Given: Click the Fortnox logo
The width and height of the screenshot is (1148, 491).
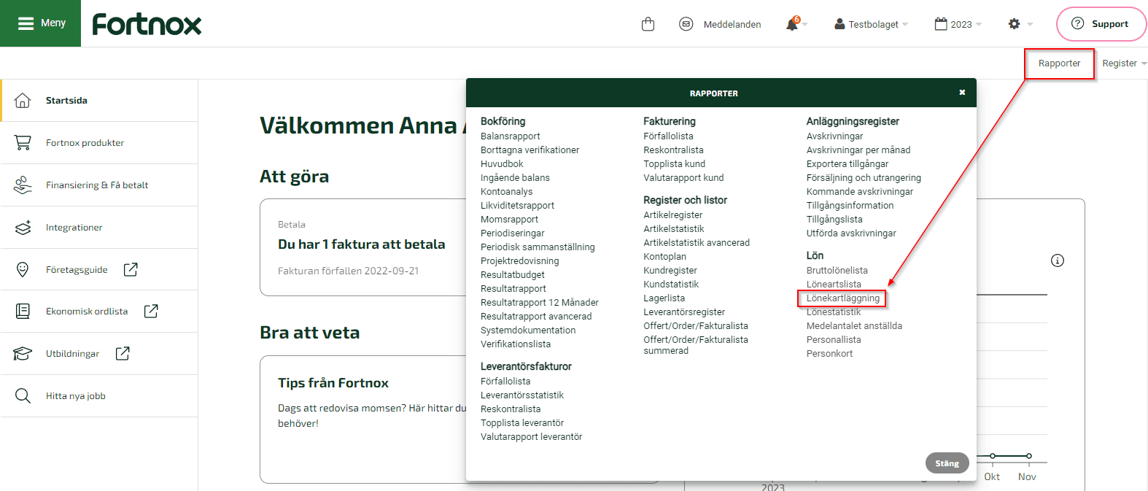Looking at the screenshot, I should pyautogui.click(x=147, y=24).
